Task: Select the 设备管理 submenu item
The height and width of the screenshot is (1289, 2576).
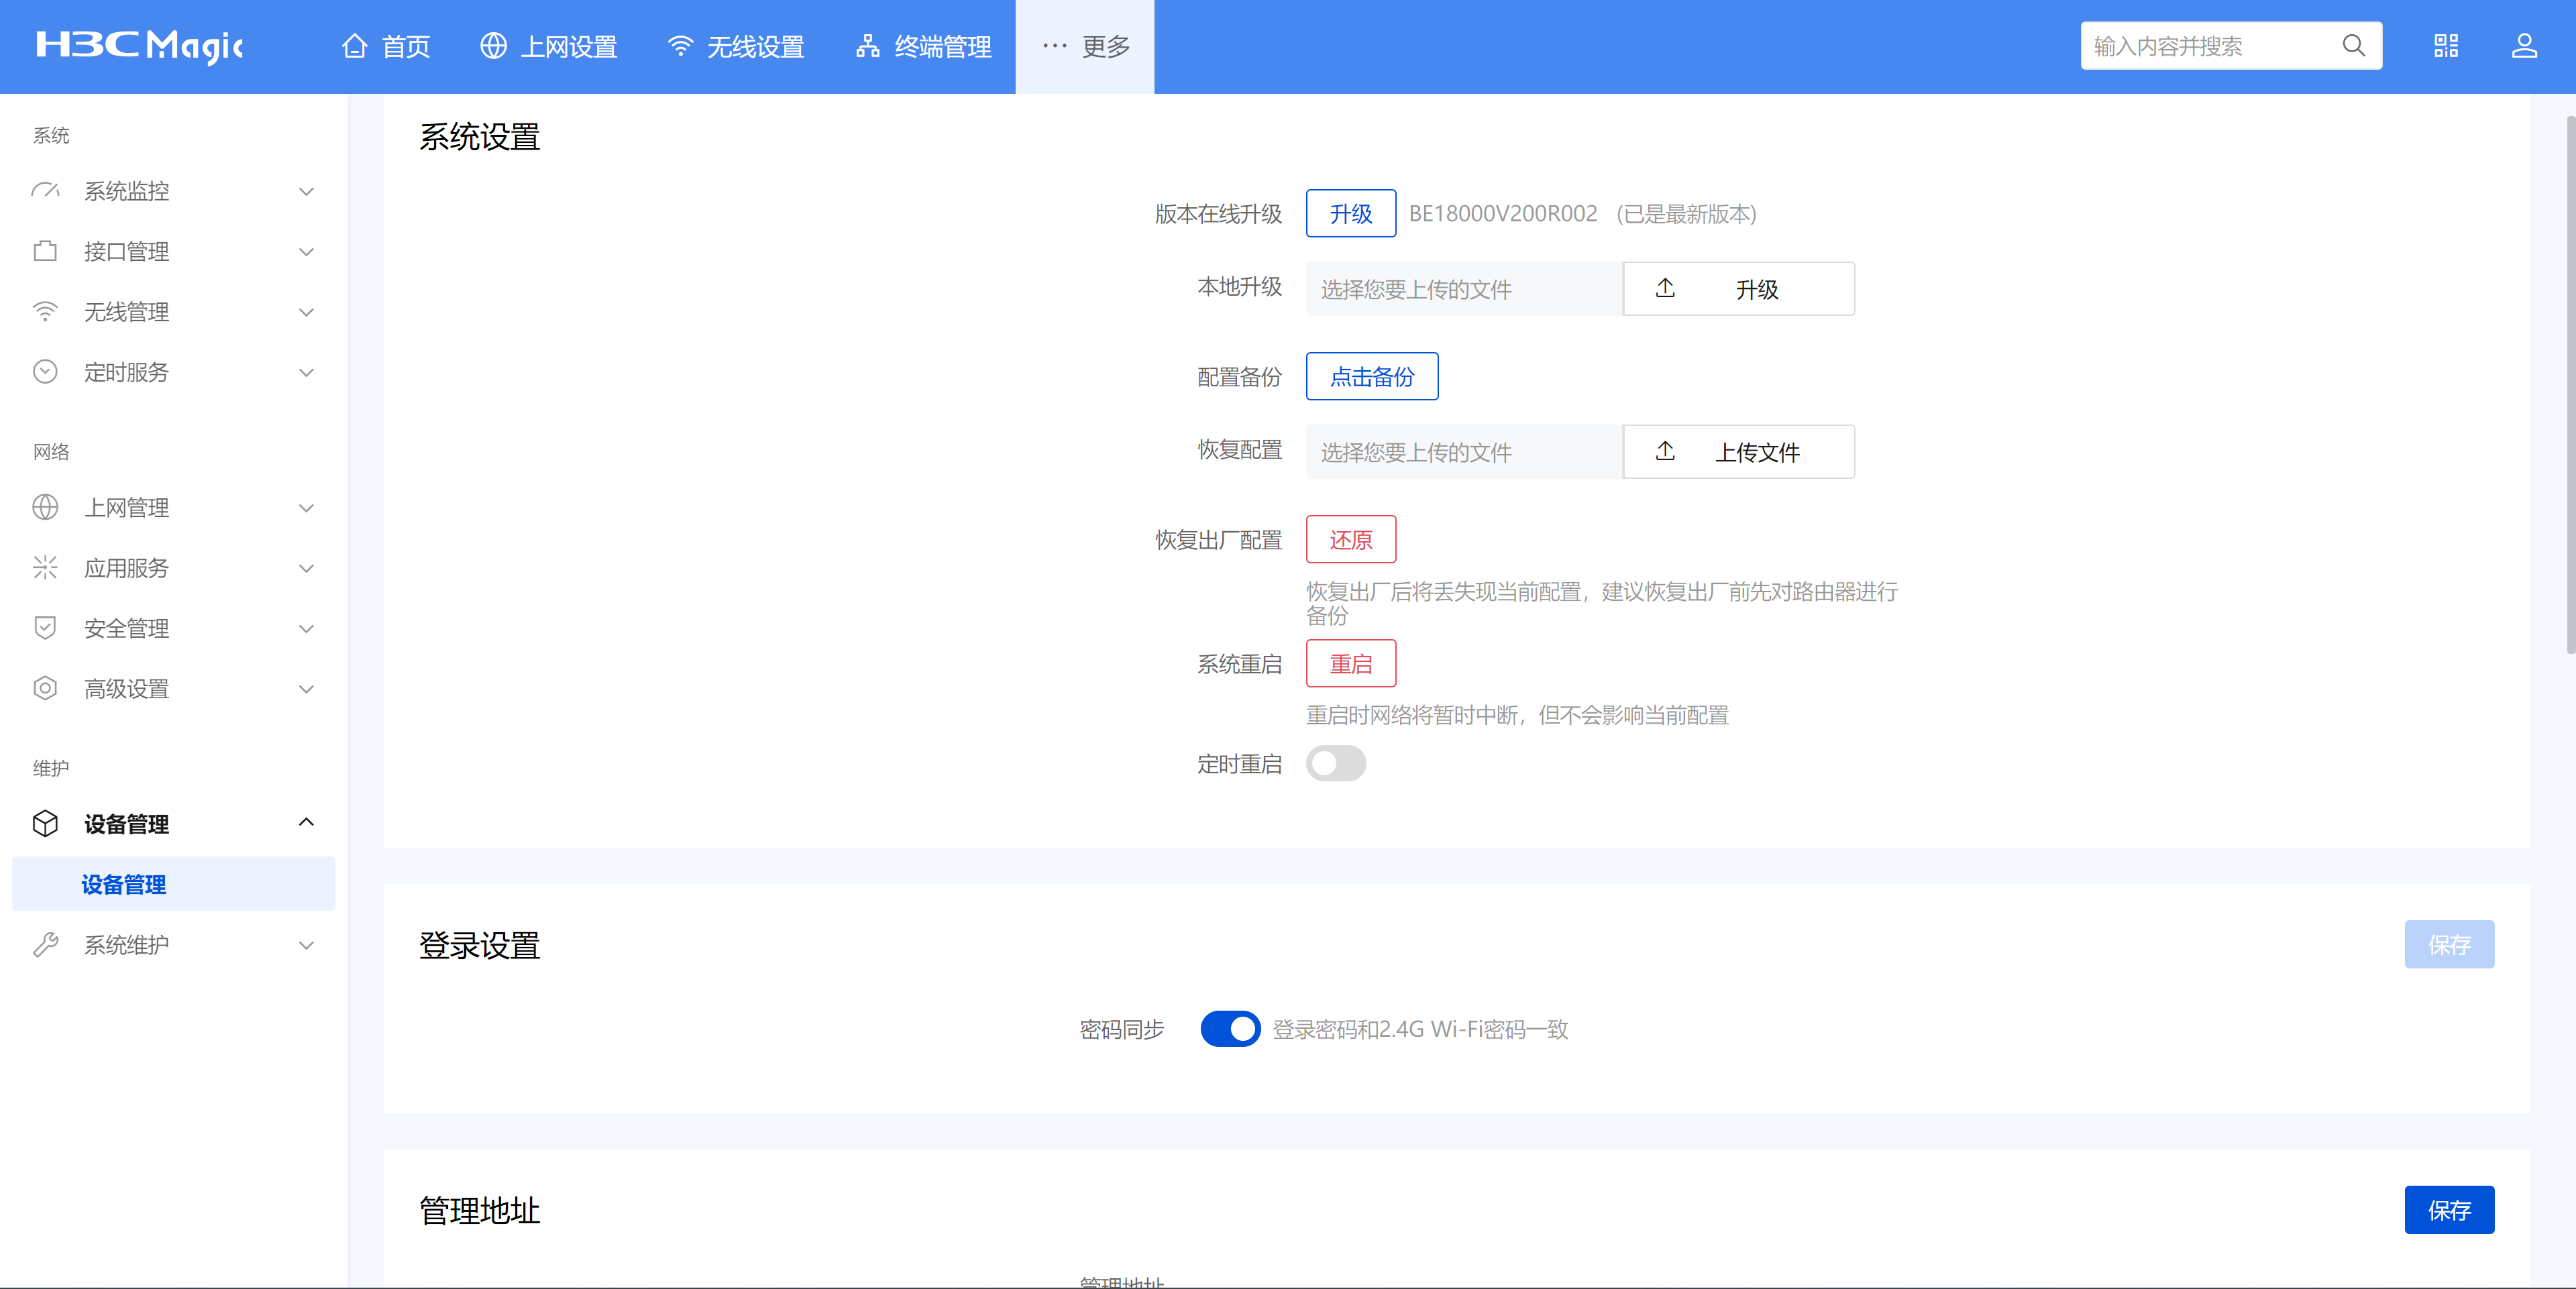Action: click(174, 884)
